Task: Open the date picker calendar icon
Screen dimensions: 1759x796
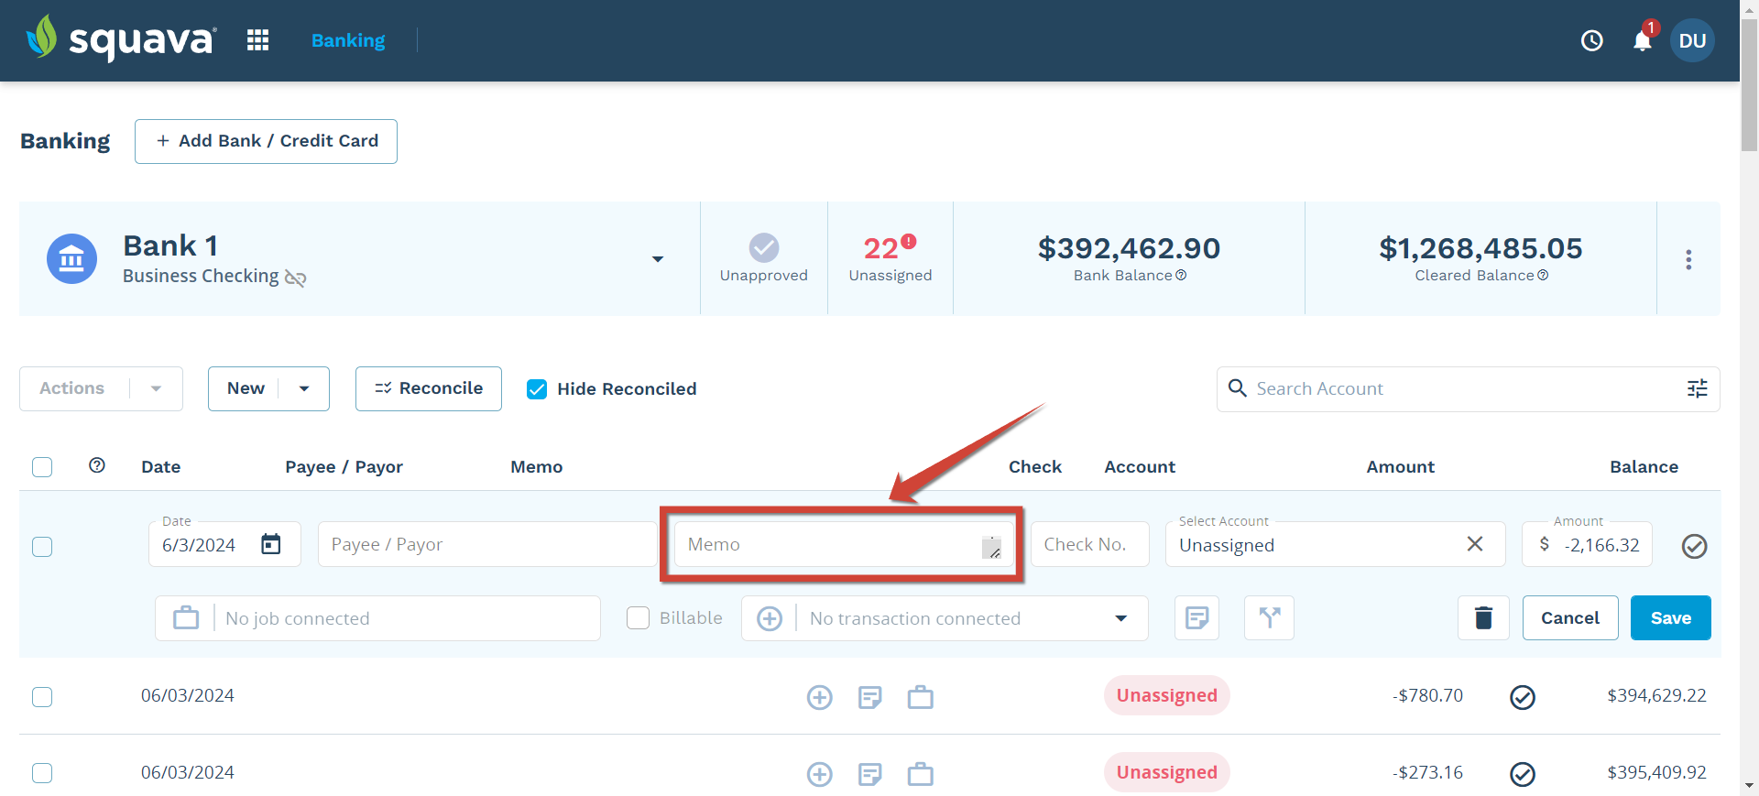Action: coord(271,544)
